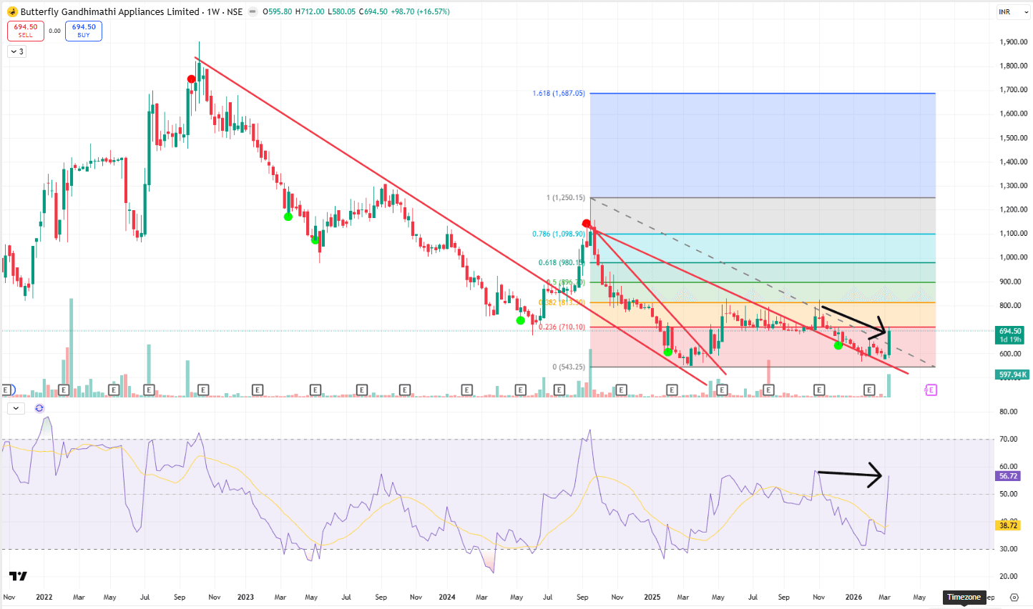Open chart settings with the gear icon
The height and width of the screenshot is (609, 1033).
coord(1014,597)
